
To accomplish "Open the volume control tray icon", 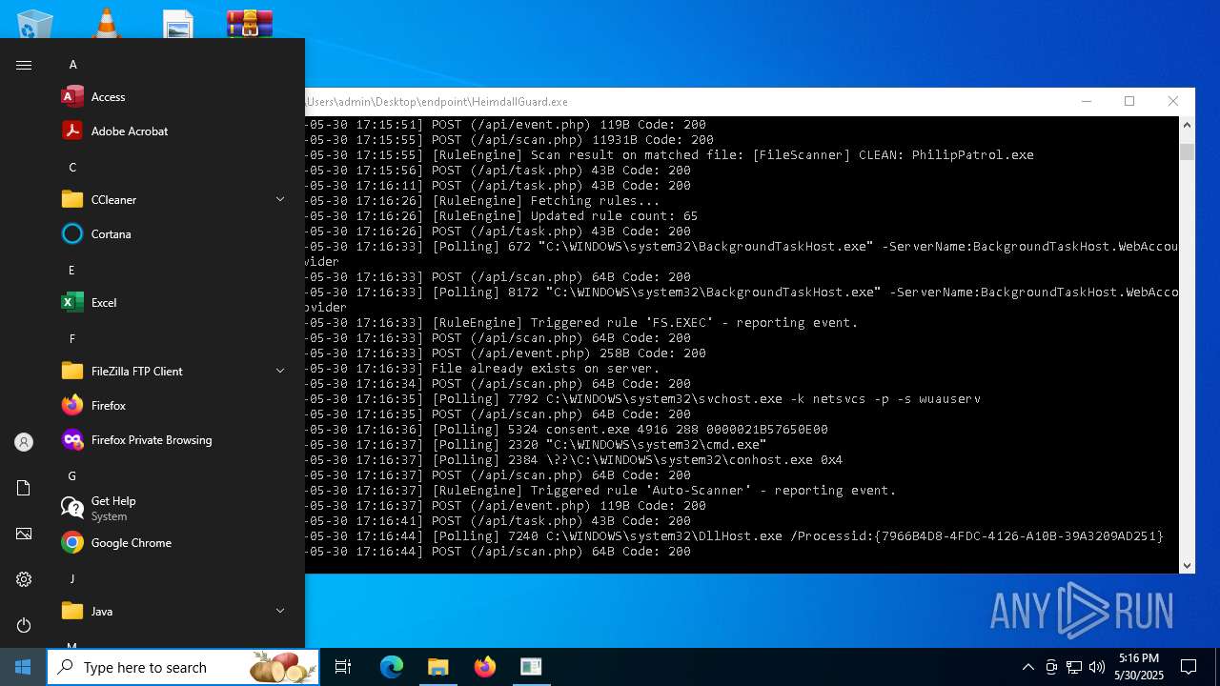I will (x=1097, y=667).
